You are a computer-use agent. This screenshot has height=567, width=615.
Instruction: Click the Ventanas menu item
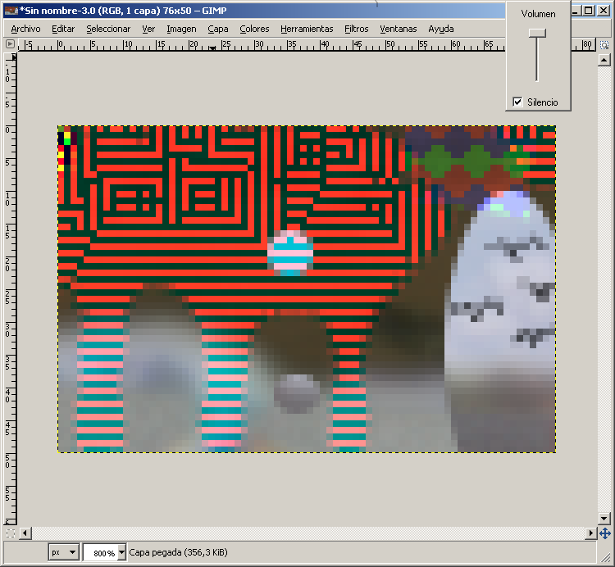click(399, 29)
